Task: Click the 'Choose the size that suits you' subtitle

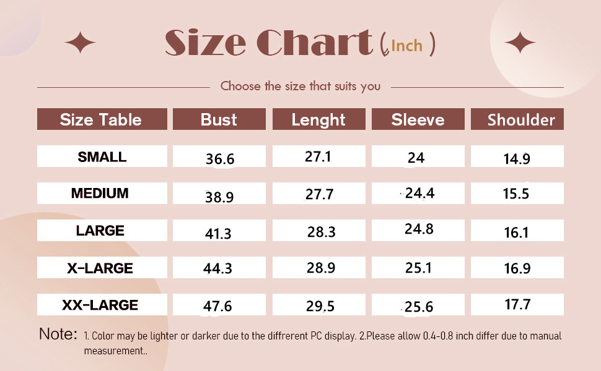Action: [x=300, y=87]
